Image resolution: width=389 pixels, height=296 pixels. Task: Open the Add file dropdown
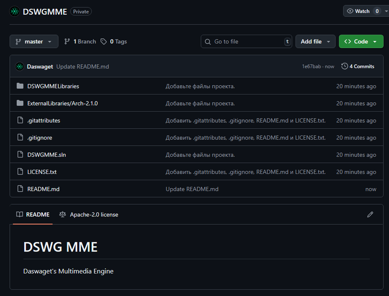[316, 42]
